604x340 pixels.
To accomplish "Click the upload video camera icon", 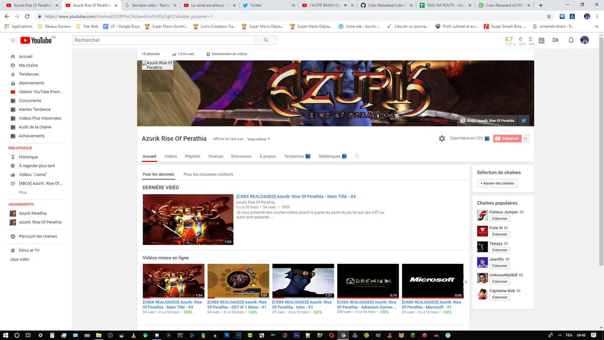I will point(556,40).
